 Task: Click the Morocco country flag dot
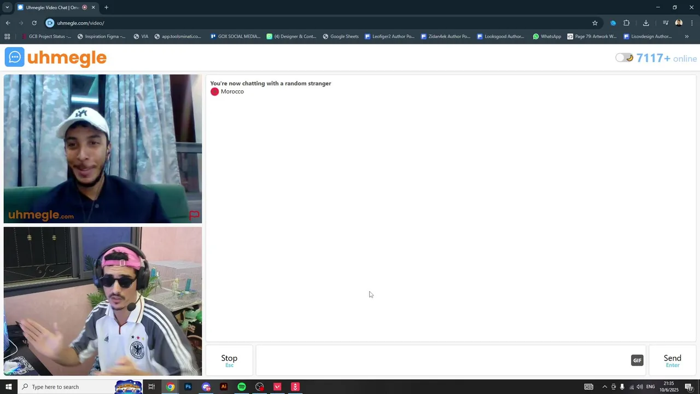[214, 91]
